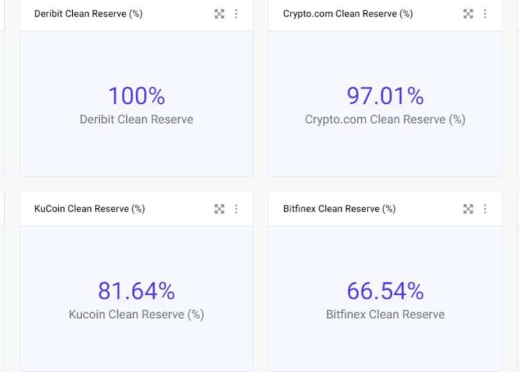
Task: Open KuCoin panel three-dot options menu
Action: (236, 209)
